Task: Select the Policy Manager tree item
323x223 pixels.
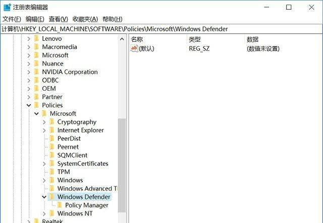Action: coord(86,205)
